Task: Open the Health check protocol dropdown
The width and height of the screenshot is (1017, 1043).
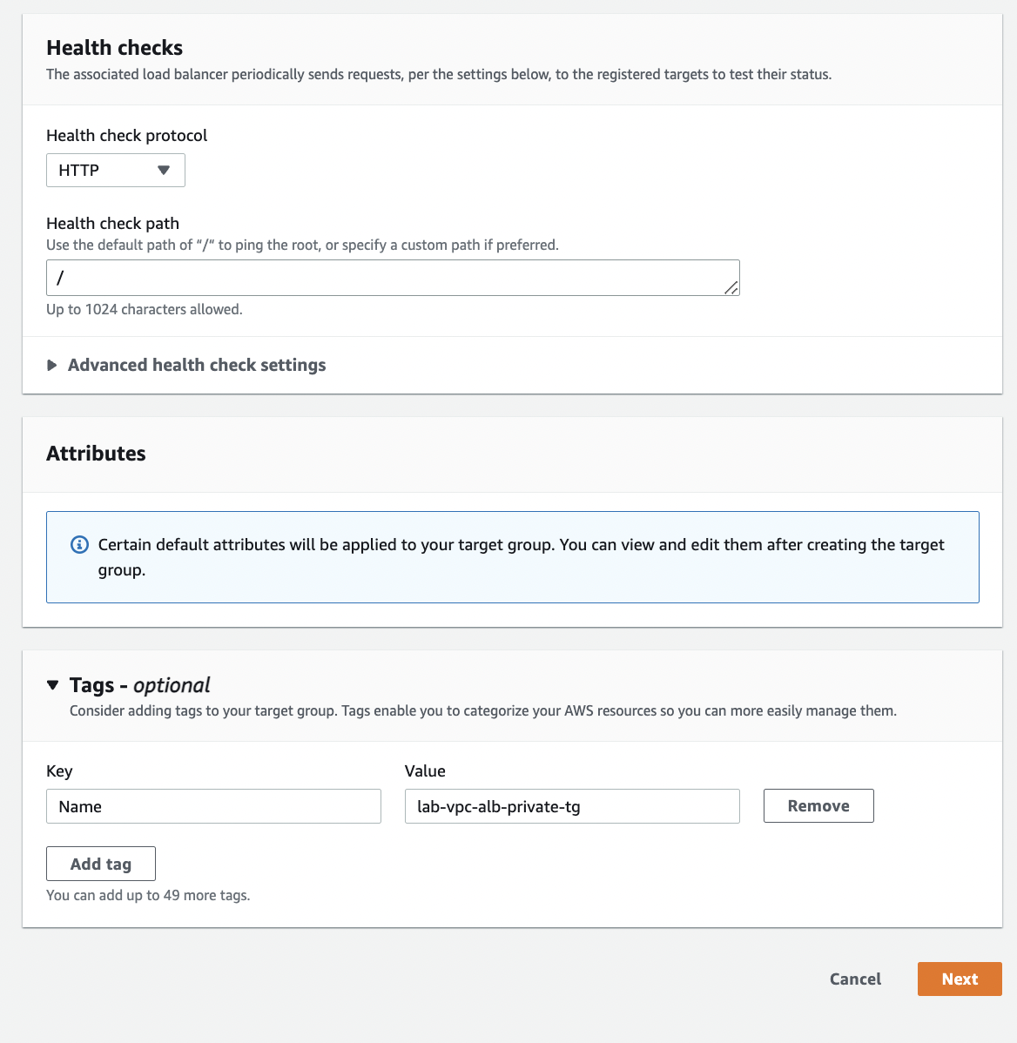Action: (x=115, y=171)
